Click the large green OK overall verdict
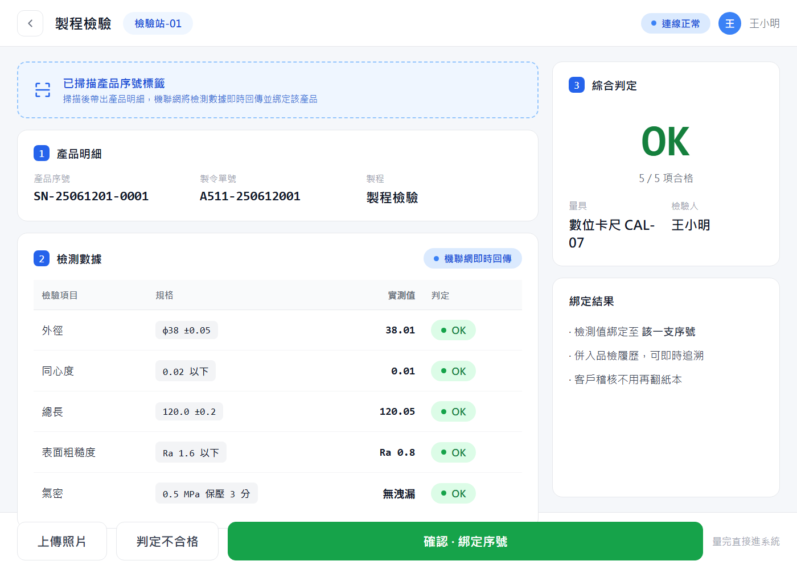 click(x=665, y=142)
